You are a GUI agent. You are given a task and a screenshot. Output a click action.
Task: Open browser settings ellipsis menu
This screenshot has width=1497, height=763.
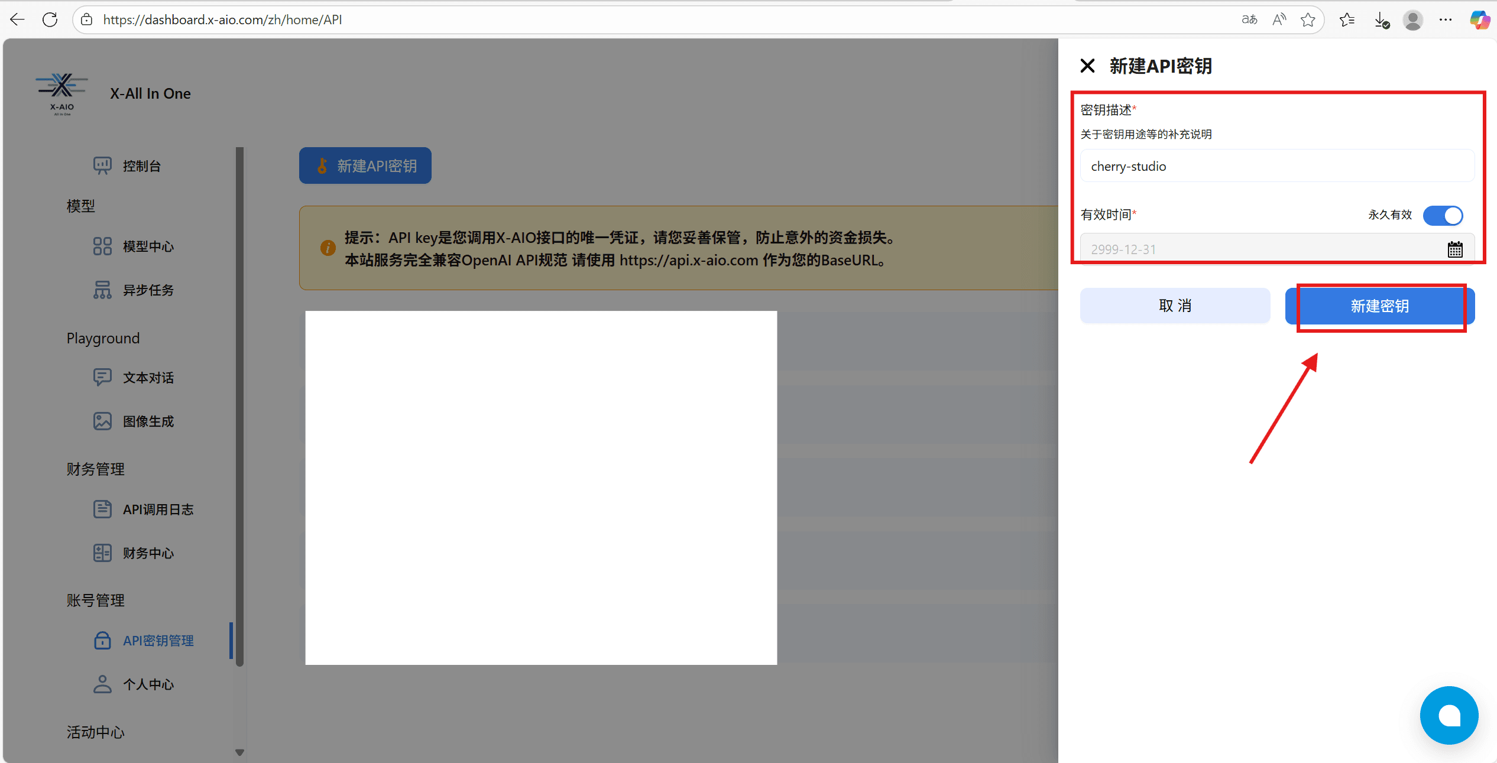point(1446,20)
